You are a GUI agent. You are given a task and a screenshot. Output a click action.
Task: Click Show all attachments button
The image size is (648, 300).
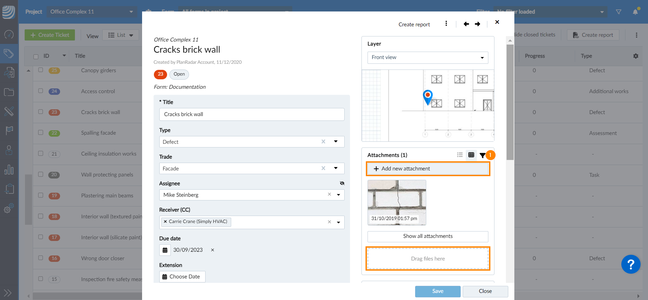tap(428, 236)
